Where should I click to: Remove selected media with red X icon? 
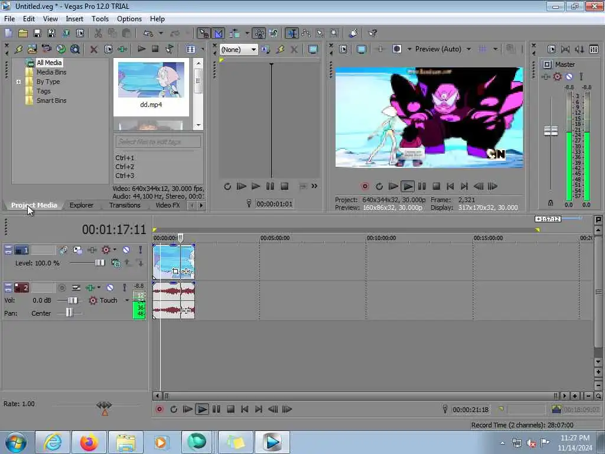(93, 49)
